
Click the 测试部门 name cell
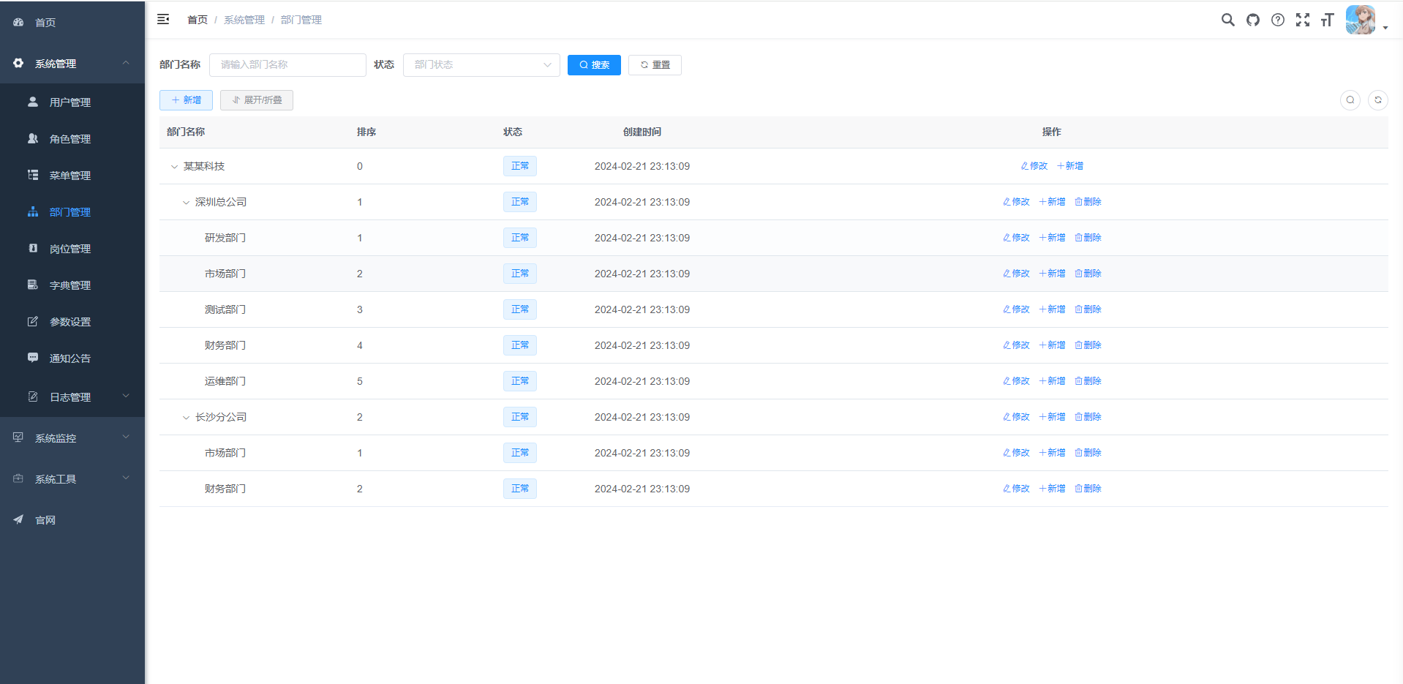225,309
